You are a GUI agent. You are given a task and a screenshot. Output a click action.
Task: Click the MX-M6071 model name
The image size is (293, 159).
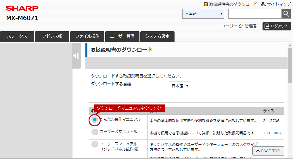(22, 18)
